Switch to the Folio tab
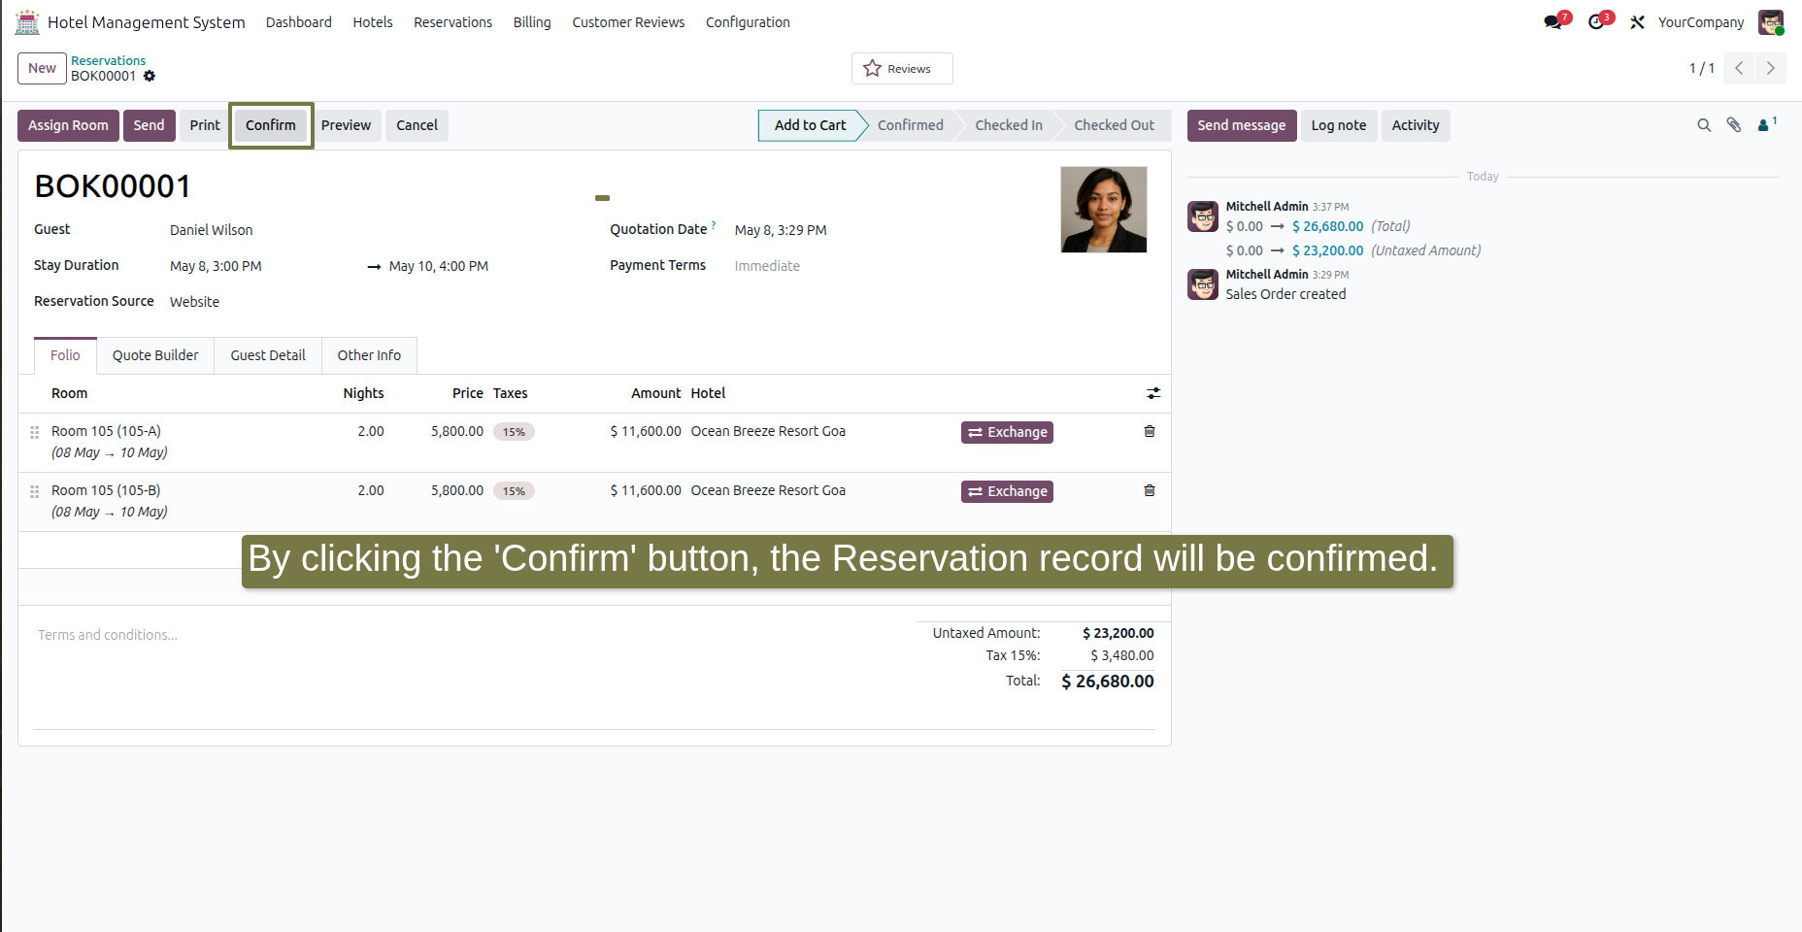Image resolution: width=1802 pixels, height=932 pixels. pyautogui.click(x=65, y=355)
